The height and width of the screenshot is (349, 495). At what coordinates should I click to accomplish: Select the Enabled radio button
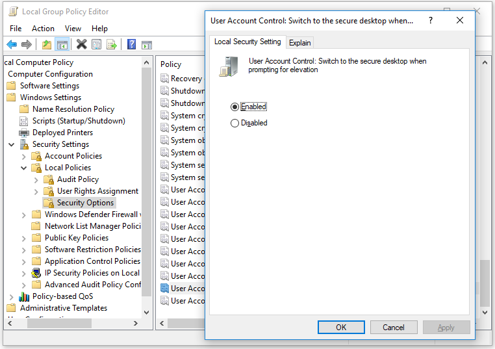[235, 107]
